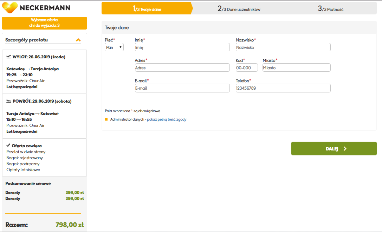Focus the E-mail input field

pos(182,88)
